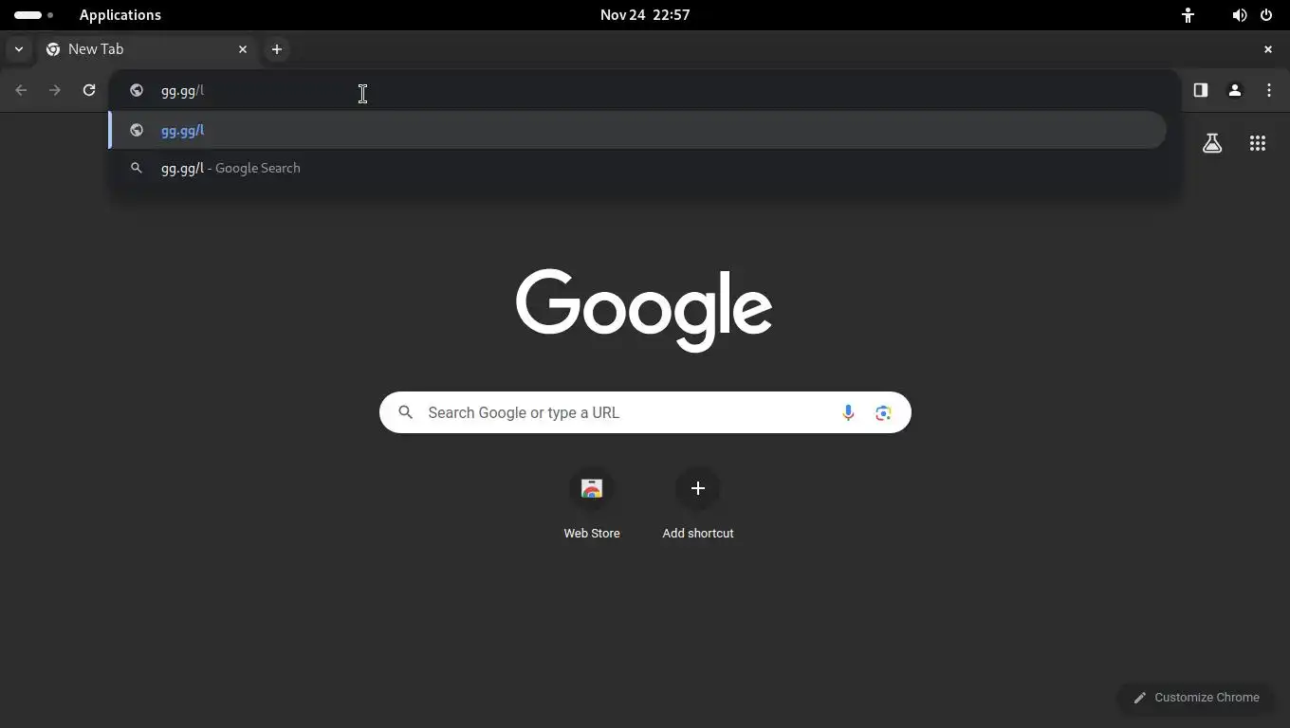Open the Google apps grid
Viewport: 1290px width, 728px height.
(x=1258, y=143)
